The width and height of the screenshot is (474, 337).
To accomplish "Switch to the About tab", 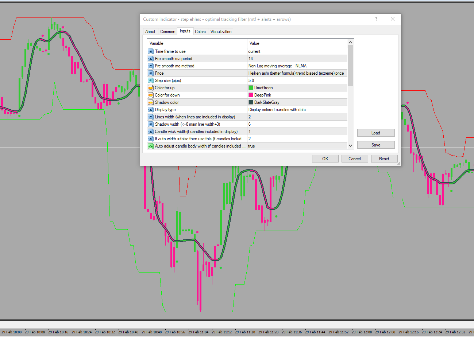I will (150, 32).
